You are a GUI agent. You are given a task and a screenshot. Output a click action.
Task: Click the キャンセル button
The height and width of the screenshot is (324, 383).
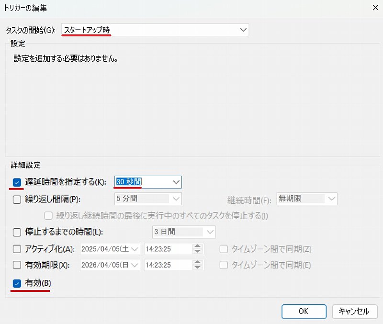click(x=355, y=311)
